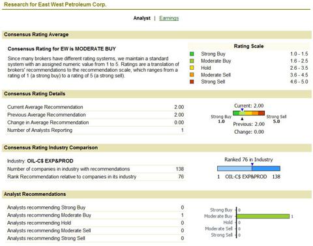This screenshot has width=313, height=246.
Task: Click the '2.6 - 3.5' range value
Action: click(299, 68)
